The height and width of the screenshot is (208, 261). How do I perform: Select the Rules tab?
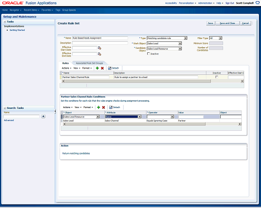coord(65,63)
